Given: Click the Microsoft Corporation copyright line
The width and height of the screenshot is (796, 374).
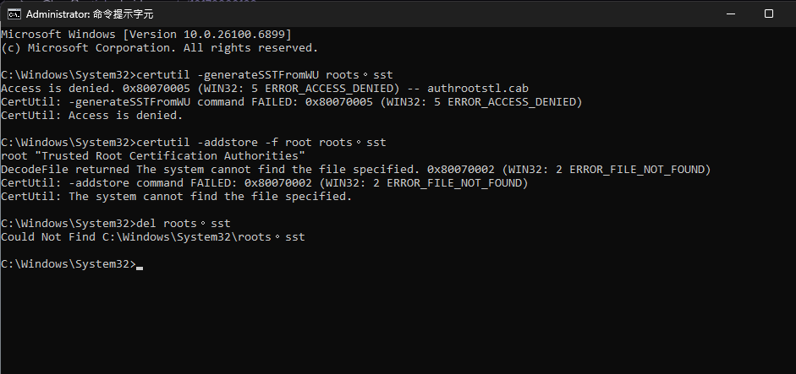Looking at the screenshot, I should click(159, 48).
